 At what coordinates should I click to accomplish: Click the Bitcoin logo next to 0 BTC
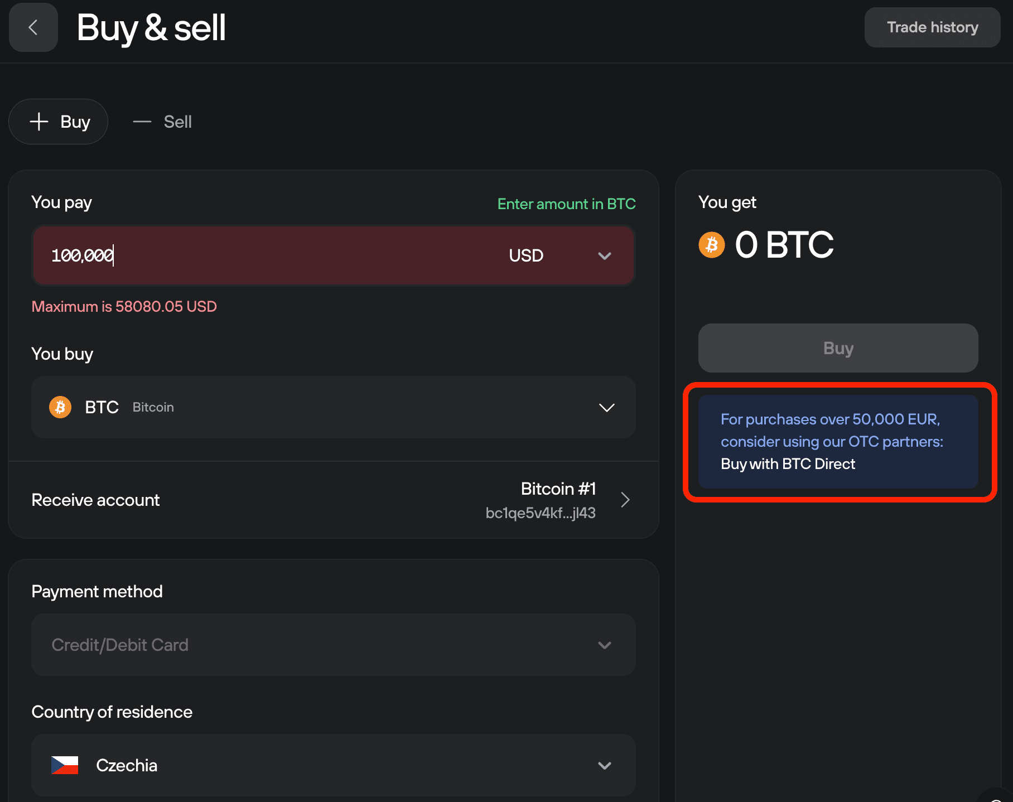point(712,245)
